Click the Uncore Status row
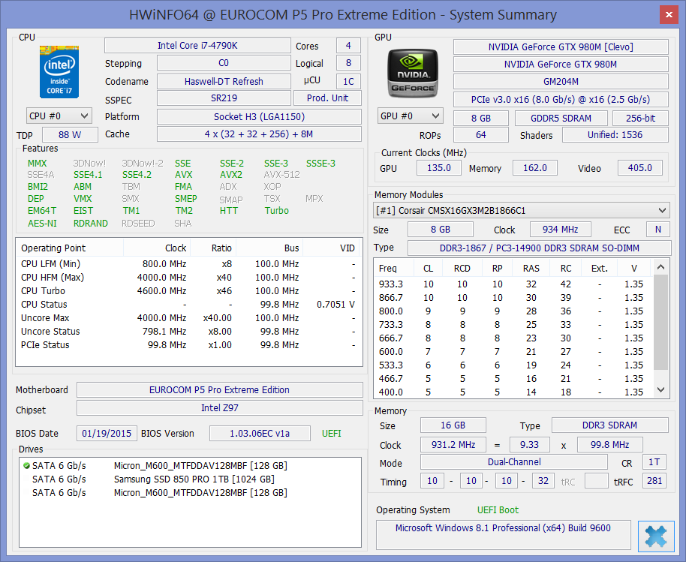Viewport: 686px width, 562px height. tap(188, 332)
